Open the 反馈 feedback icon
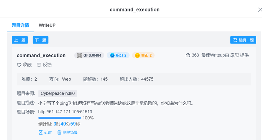 [x=39, y=65]
